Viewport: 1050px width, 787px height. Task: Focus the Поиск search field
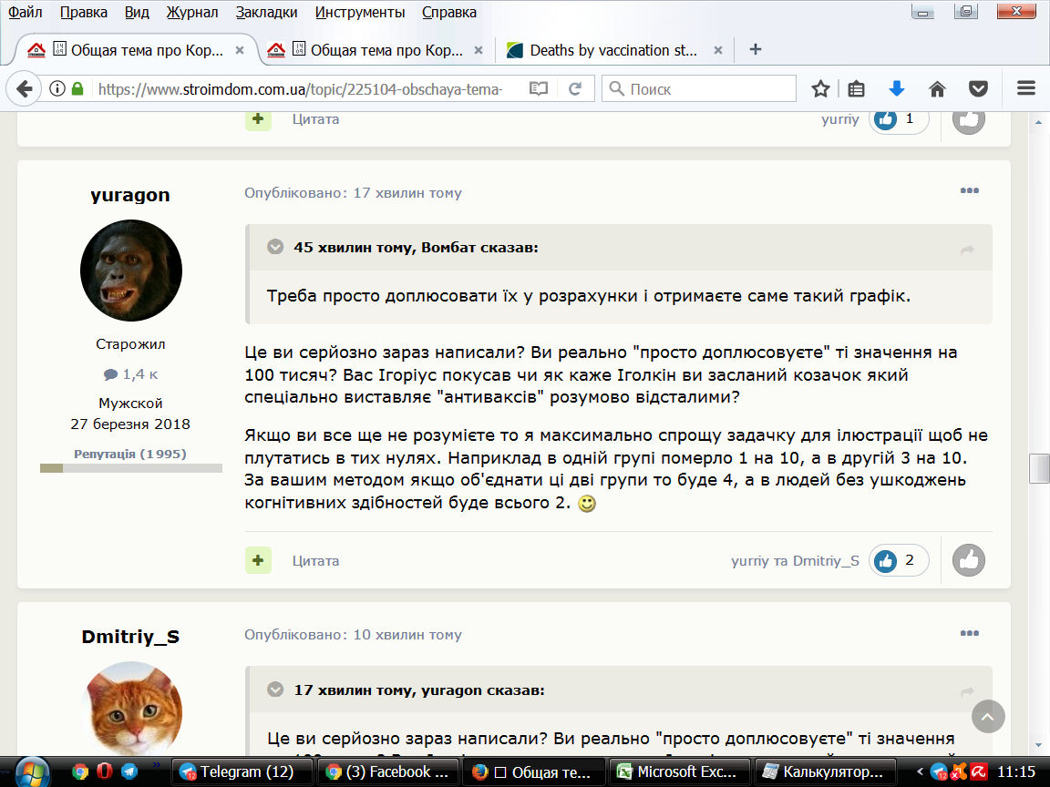699,88
